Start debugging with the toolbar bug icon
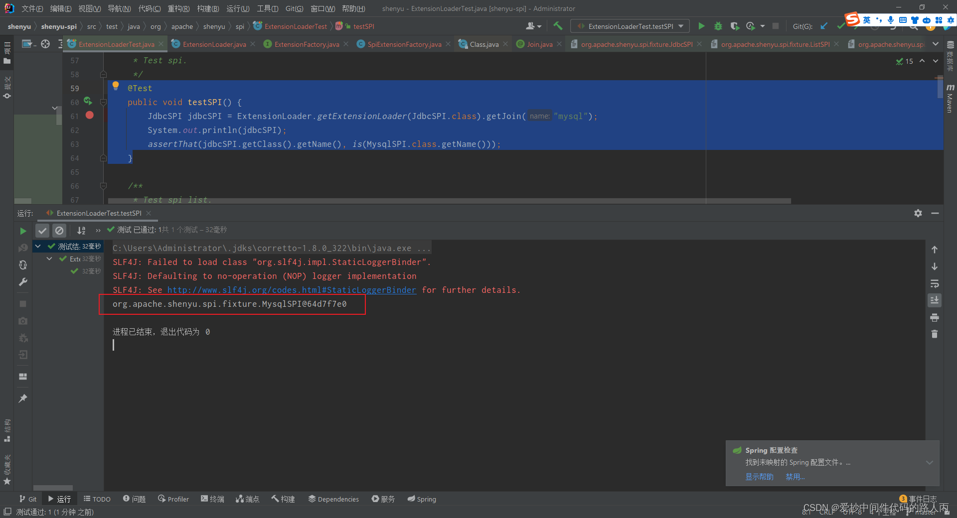The image size is (957, 518). pyautogui.click(x=718, y=26)
